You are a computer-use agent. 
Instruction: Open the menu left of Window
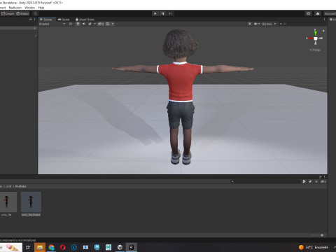pyautogui.click(x=15, y=8)
